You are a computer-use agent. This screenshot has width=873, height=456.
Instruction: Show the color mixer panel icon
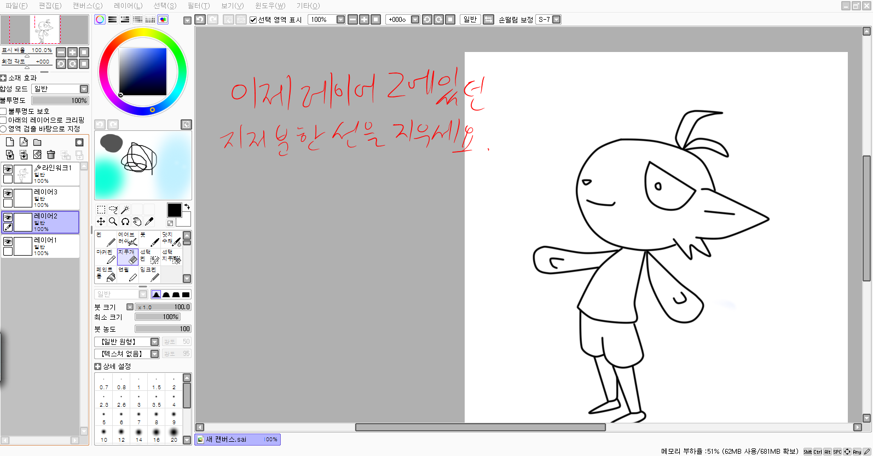point(137,20)
